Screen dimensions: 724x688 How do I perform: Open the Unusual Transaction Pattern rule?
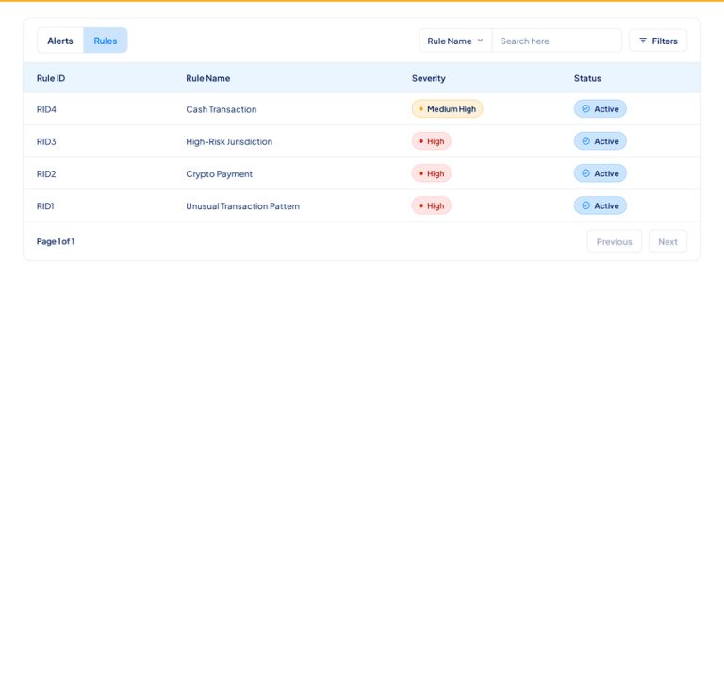242,206
